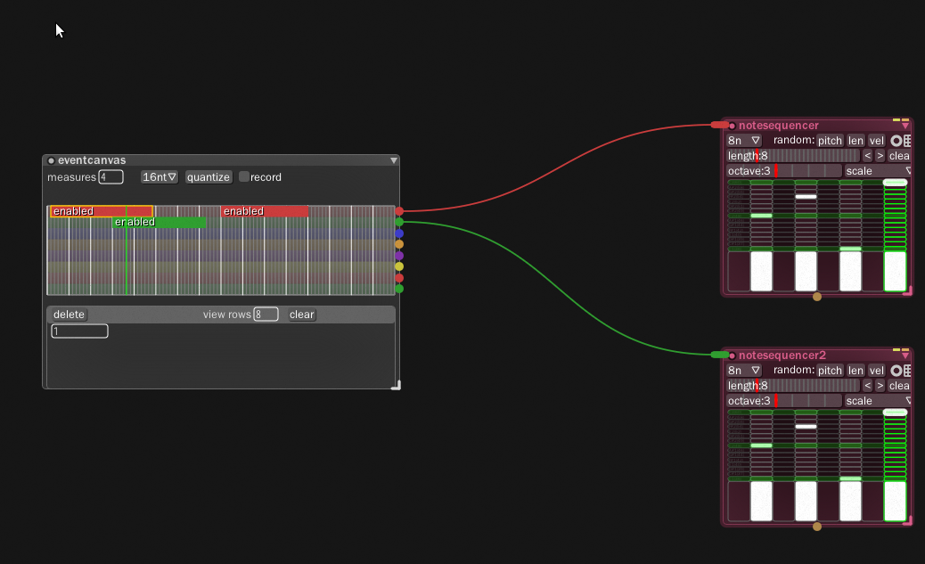
Task: Click the grid view icon on notesequencer2 header
Action: [x=907, y=370]
